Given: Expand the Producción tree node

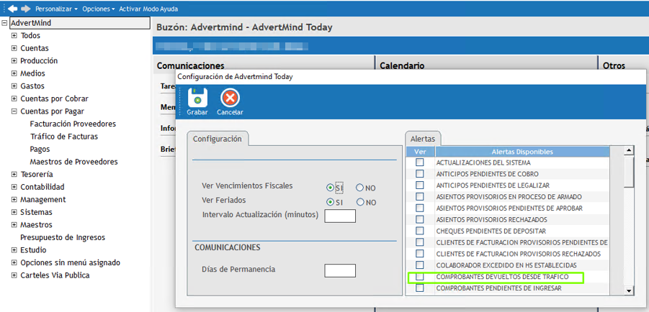Looking at the screenshot, I should 14,61.
